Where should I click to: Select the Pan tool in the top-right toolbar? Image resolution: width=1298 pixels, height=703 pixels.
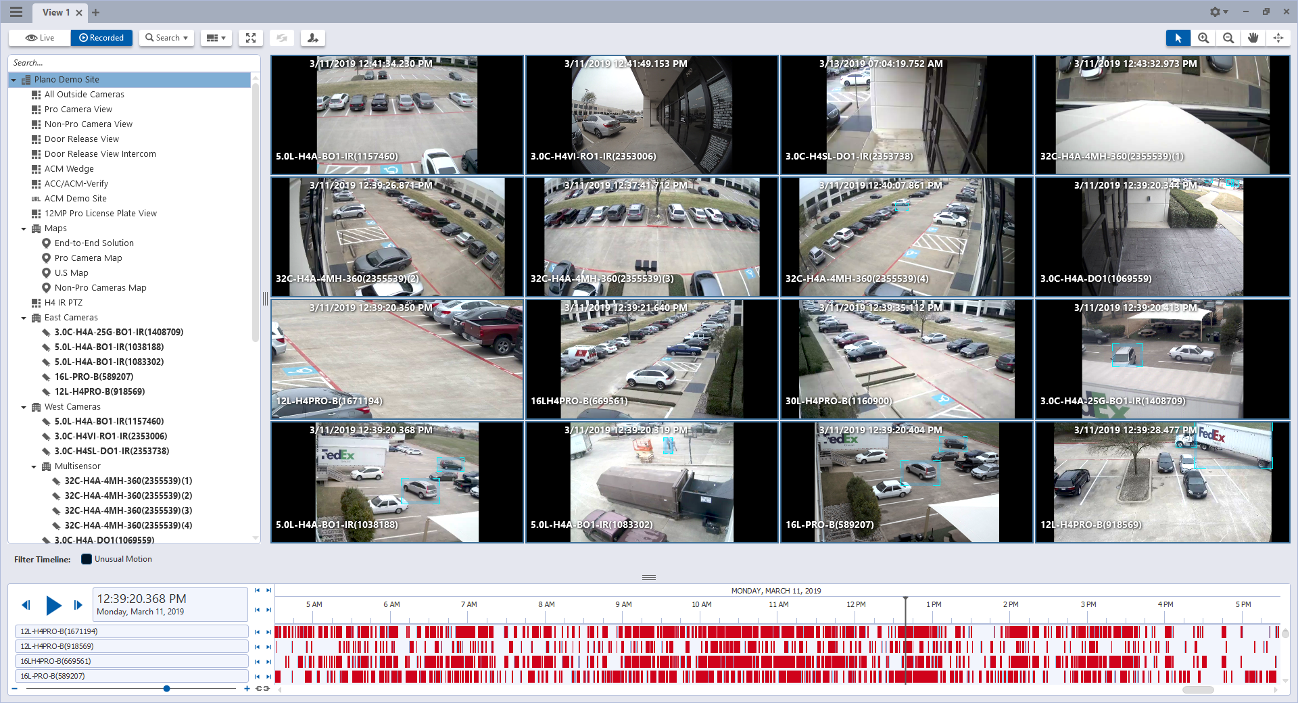tap(1253, 38)
